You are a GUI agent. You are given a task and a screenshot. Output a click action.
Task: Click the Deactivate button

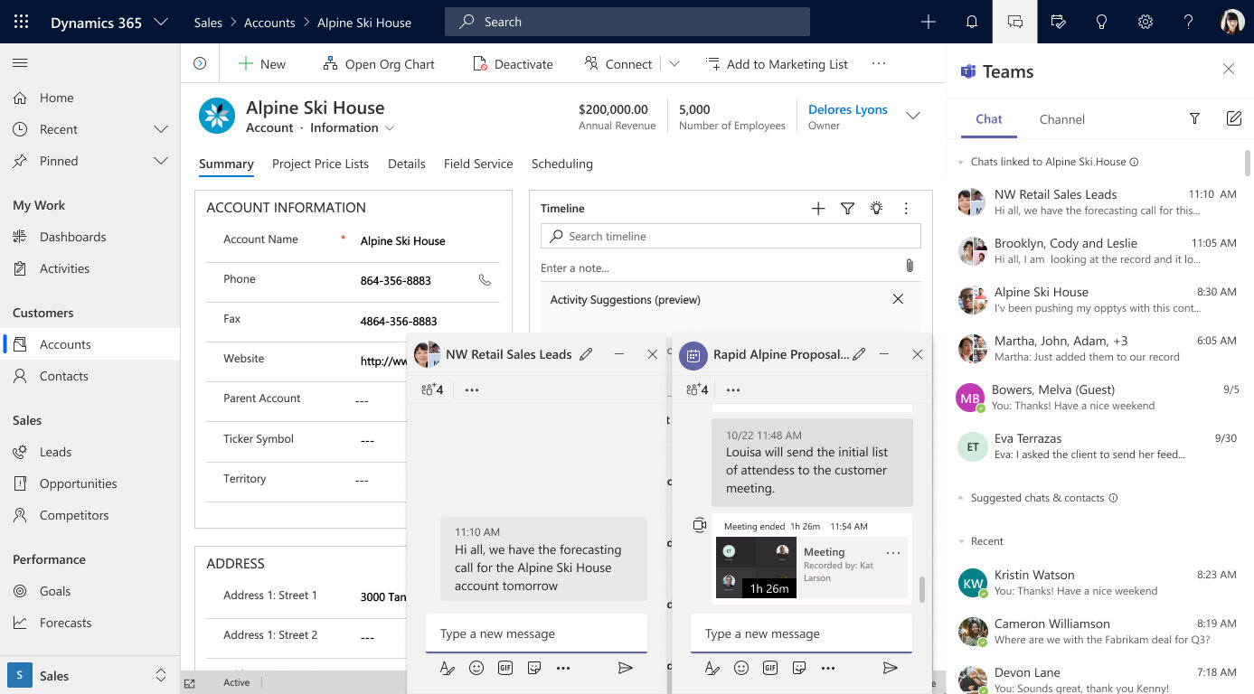tap(514, 64)
